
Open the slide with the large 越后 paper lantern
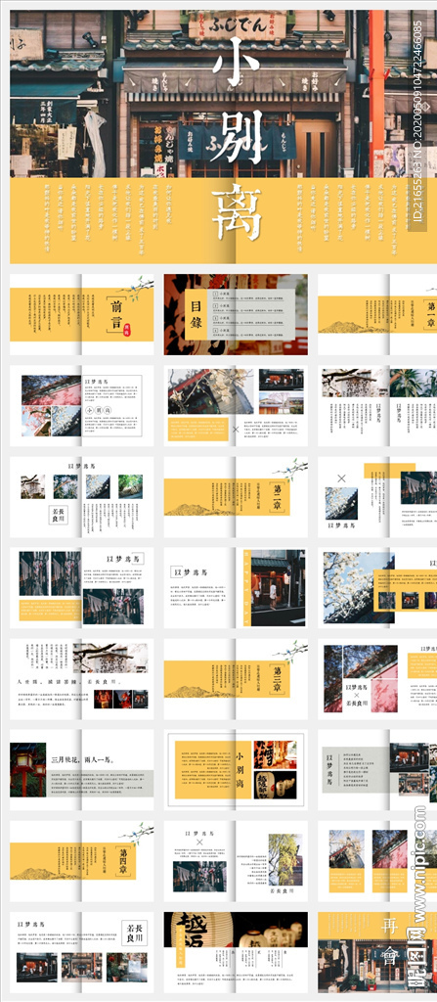coord(236,952)
